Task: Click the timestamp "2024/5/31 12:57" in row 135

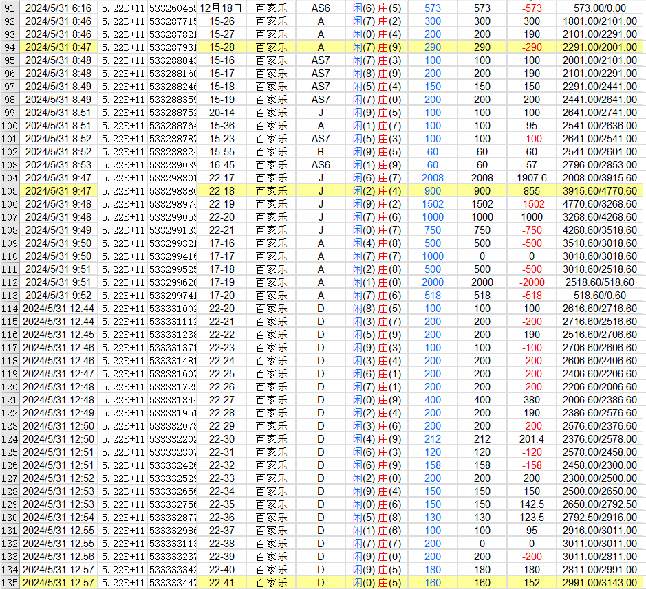Action: tap(55, 581)
